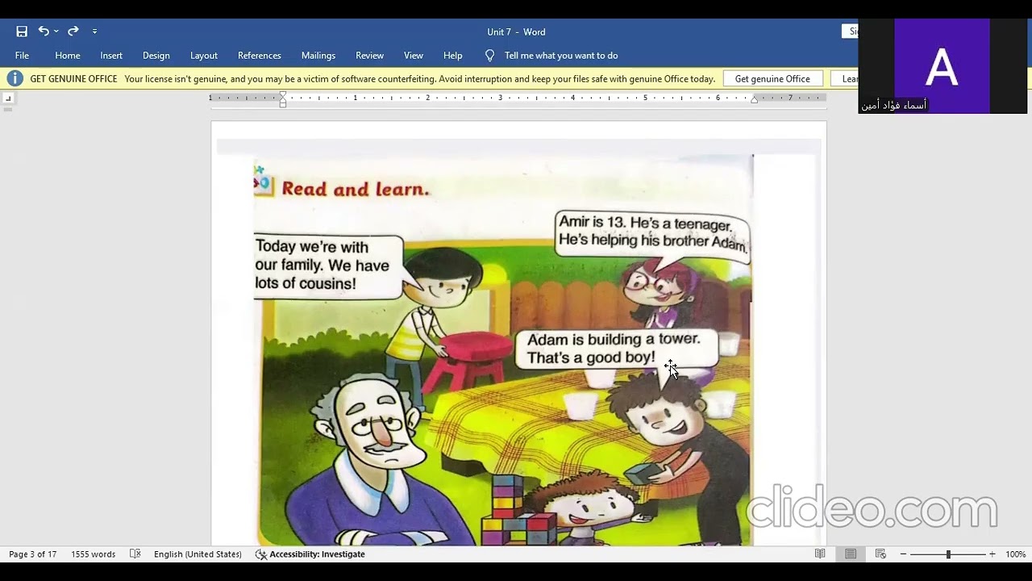
Task: Click the zoom out minus button
Action: coord(904,554)
